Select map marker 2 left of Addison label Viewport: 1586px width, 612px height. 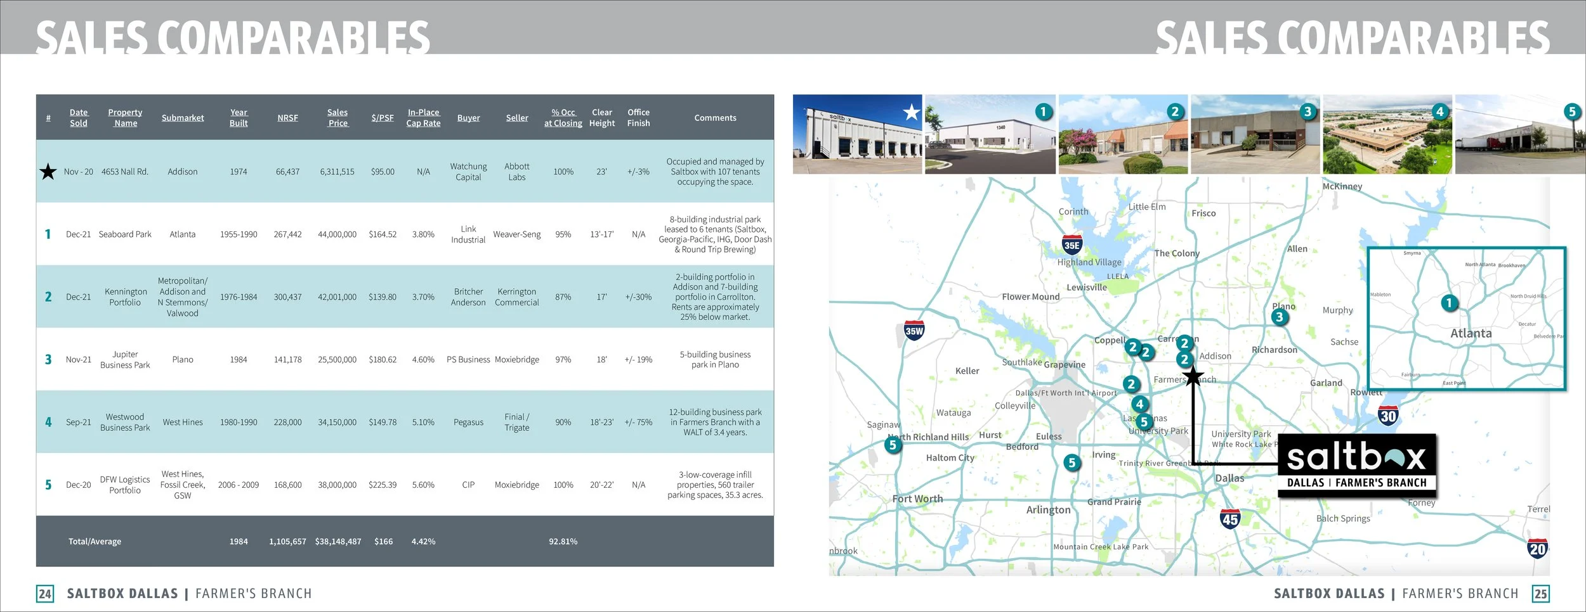pos(1184,359)
